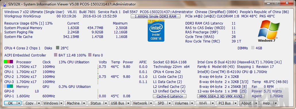Click the "System Physical Memory" label
The image size is (296, 109).
tap(23, 28)
